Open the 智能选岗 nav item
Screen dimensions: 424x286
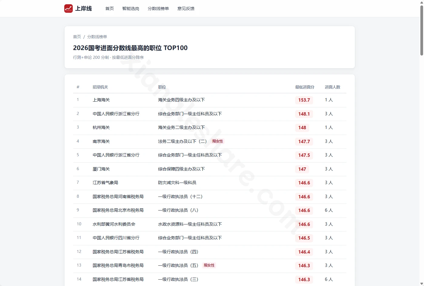[x=131, y=8]
